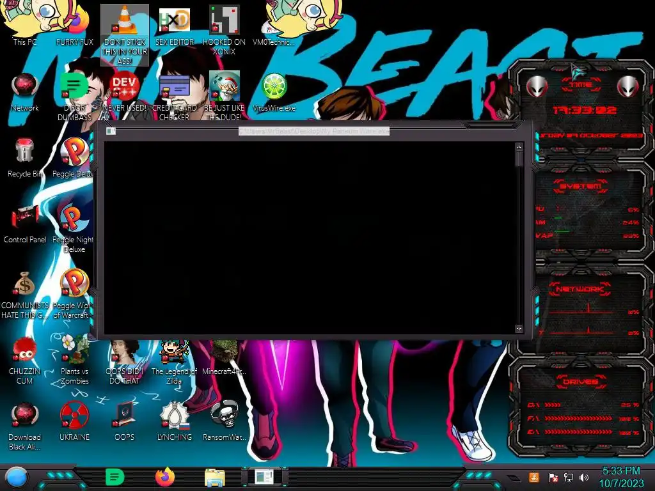Open the network tray icon
Image resolution: width=655 pixels, height=491 pixels.
pos(568,478)
